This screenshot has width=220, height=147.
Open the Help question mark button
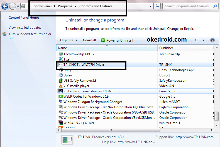[212, 40]
